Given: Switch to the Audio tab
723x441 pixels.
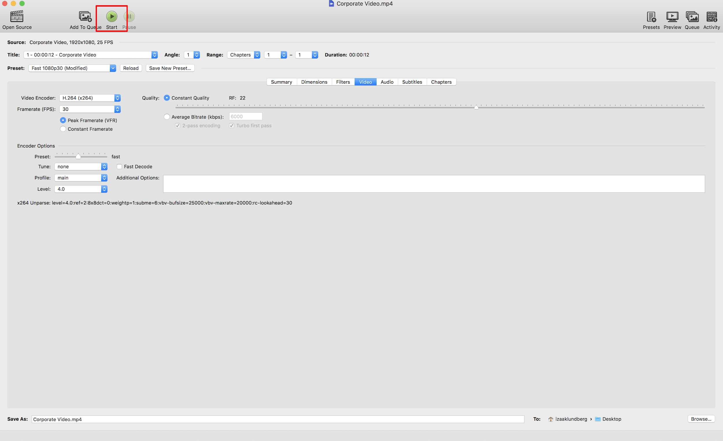Looking at the screenshot, I should click(387, 82).
